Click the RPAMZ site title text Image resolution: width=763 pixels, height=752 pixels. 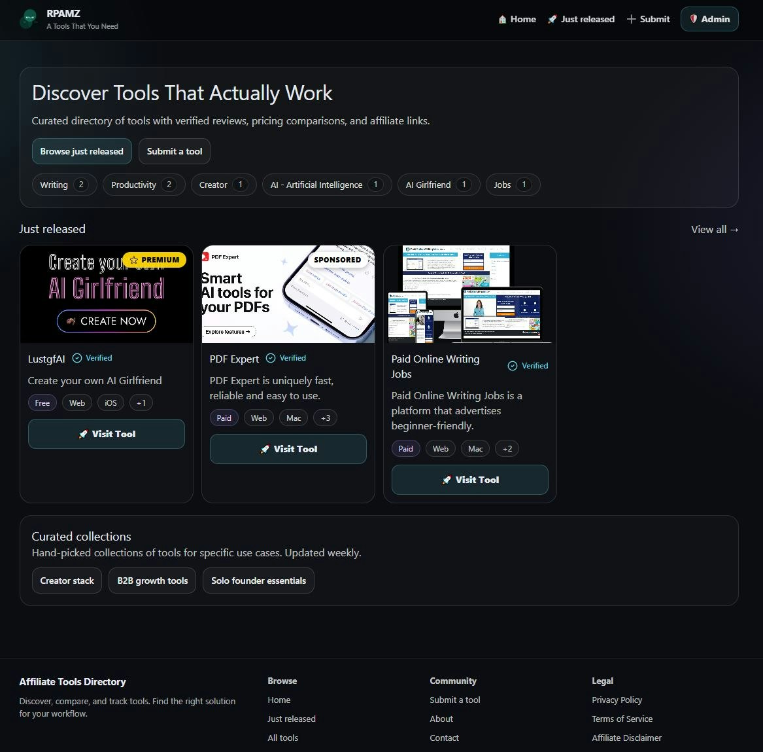[x=63, y=14]
